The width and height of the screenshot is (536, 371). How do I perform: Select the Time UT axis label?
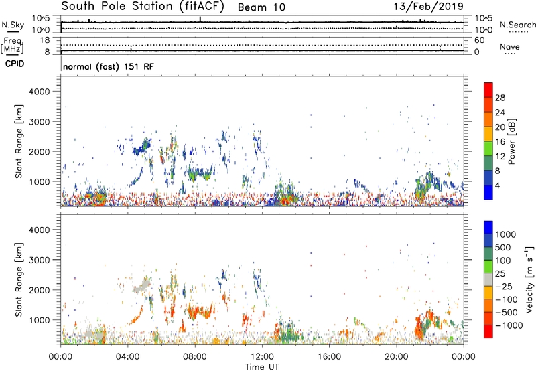[262, 367]
